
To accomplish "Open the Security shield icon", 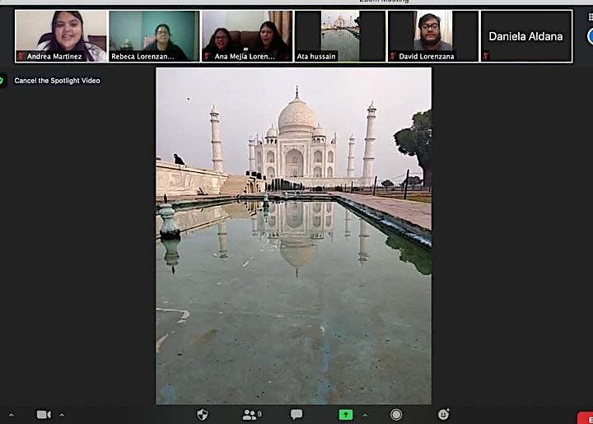I will click(x=203, y=415).
